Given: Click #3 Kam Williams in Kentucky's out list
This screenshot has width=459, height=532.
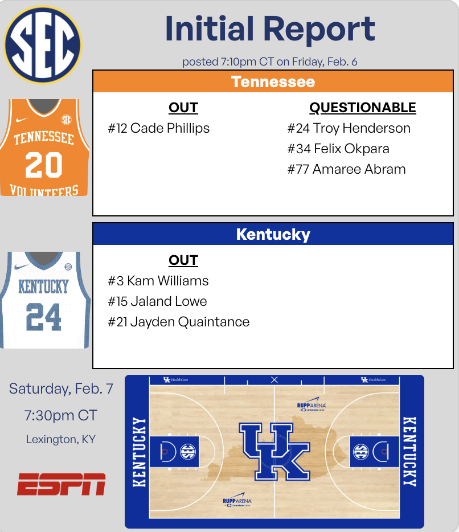Looking at the screenshot, I should [158, 281].
